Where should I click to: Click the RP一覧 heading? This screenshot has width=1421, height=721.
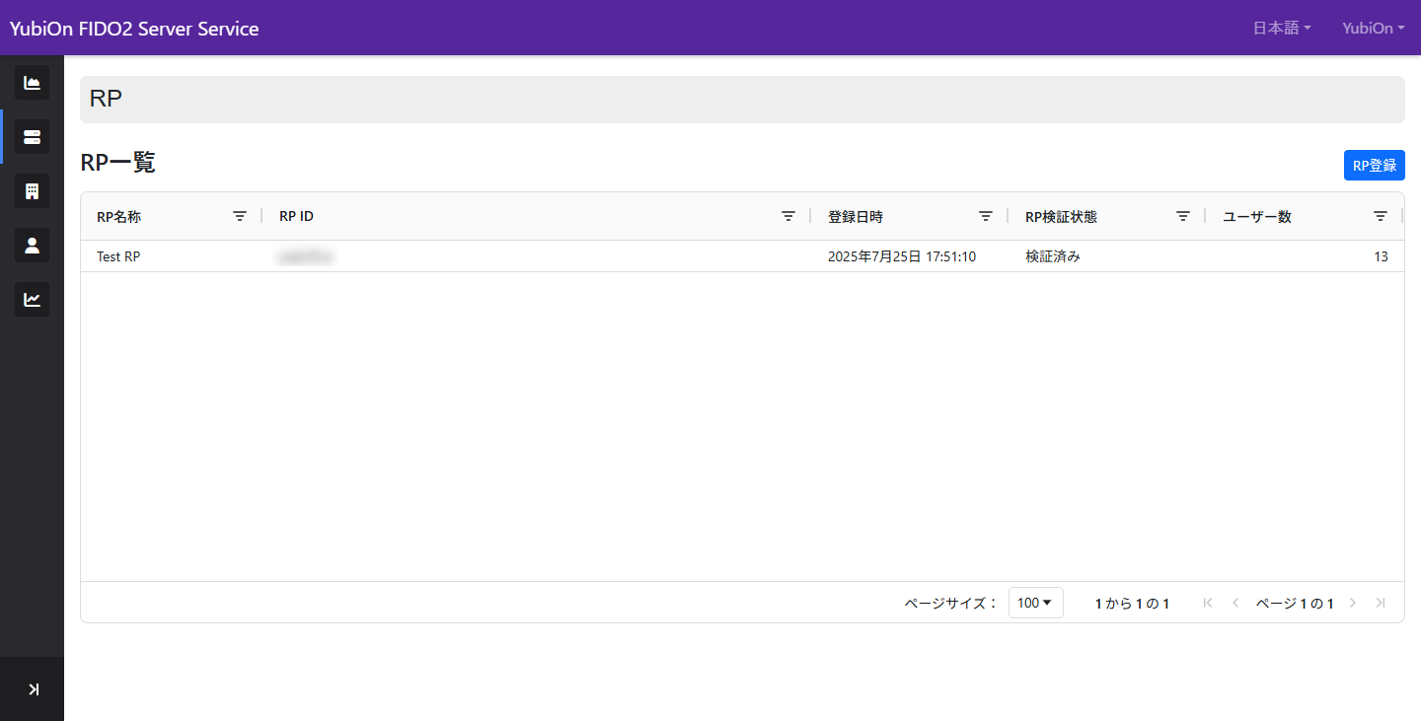click(x=117, y=163)
